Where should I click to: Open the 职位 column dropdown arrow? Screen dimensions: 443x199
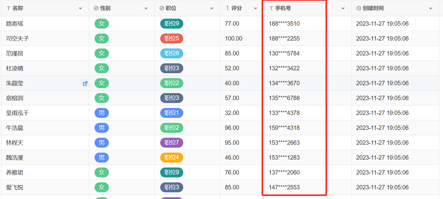(x=212, y=9)
